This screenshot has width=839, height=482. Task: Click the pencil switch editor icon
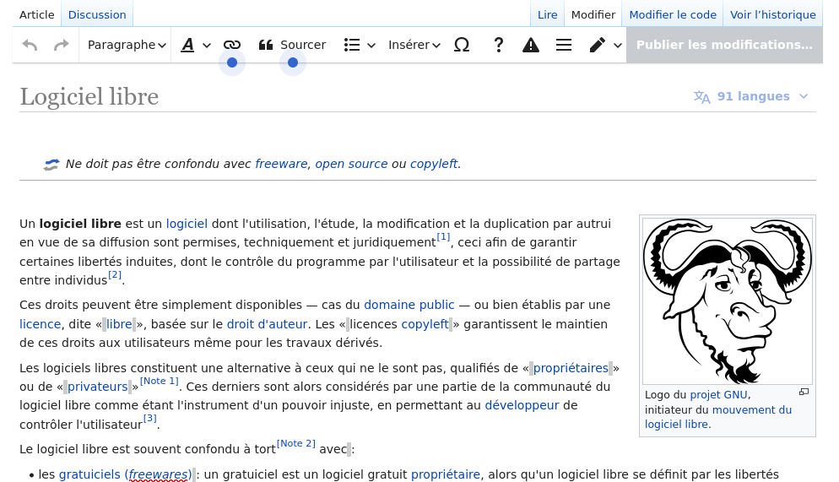597,45
